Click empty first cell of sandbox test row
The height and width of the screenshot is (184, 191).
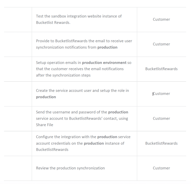[18, 19]
